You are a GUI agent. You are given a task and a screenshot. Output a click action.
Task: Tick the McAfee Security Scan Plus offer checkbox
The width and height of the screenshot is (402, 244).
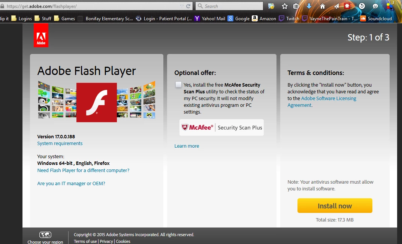pyautogui.click(x=178, y=85)
